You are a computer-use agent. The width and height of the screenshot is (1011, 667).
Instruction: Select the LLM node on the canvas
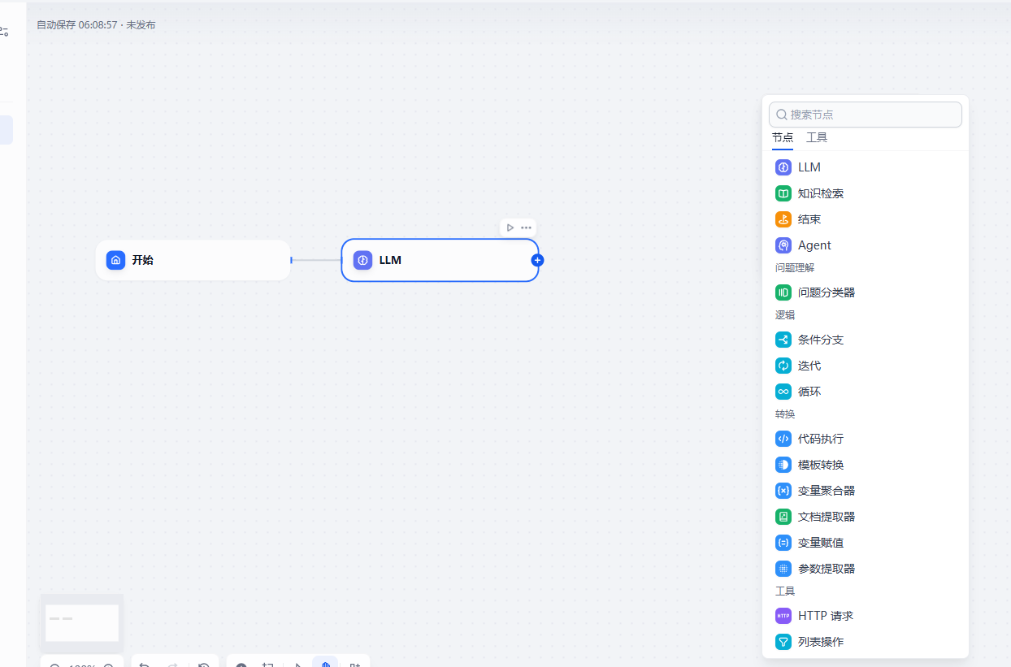(440, 260)
